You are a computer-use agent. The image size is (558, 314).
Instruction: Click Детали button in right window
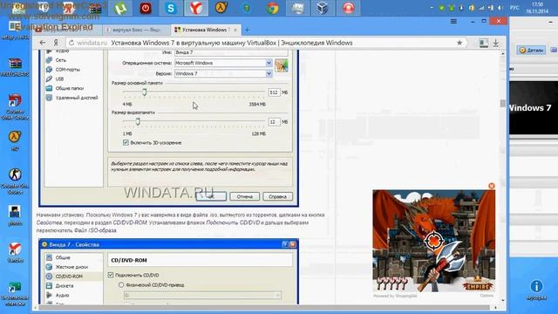531,51
